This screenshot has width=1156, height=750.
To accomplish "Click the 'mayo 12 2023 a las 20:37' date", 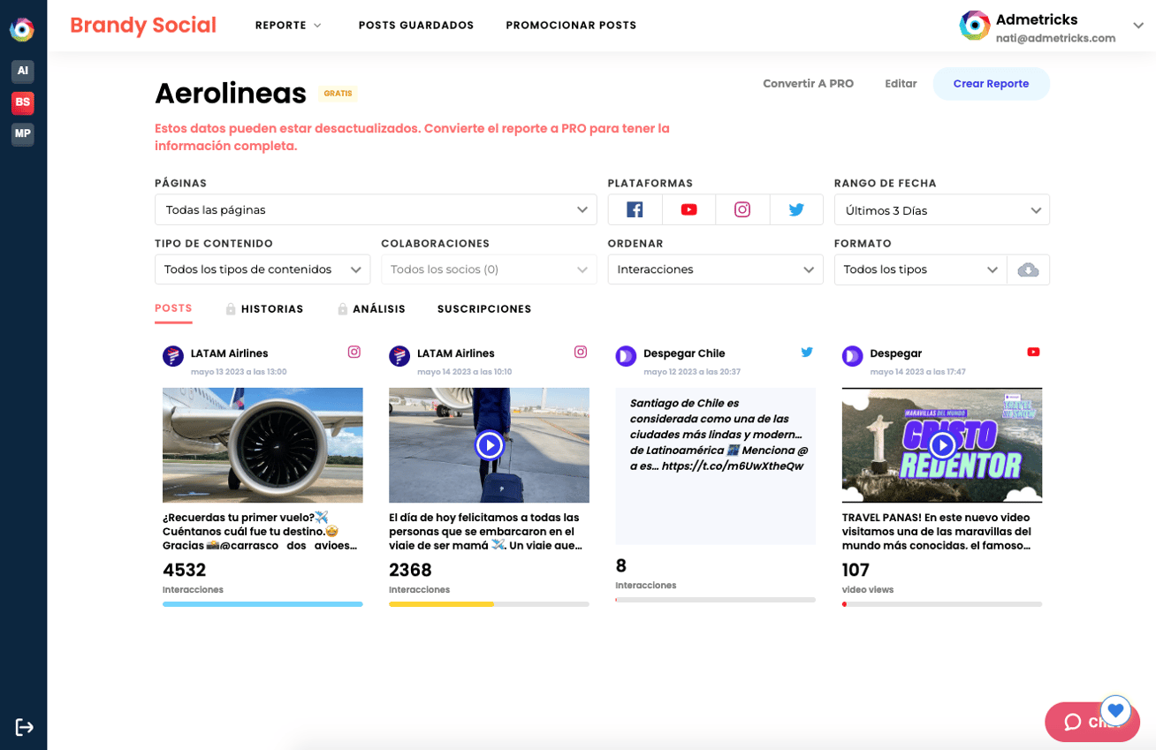I will [692, 372].
